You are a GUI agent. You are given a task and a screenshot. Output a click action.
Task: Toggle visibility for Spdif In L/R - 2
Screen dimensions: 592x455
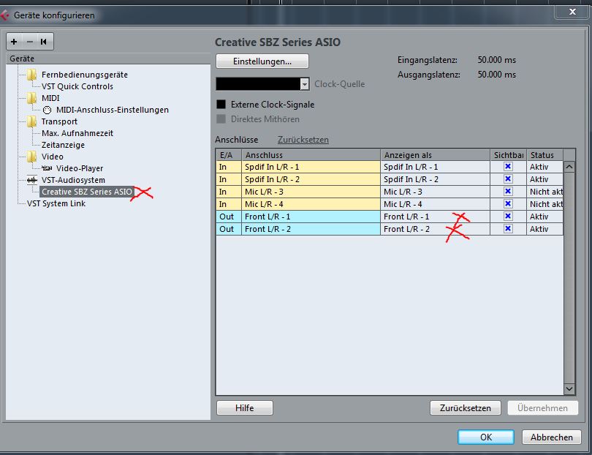tap(508, 178)
